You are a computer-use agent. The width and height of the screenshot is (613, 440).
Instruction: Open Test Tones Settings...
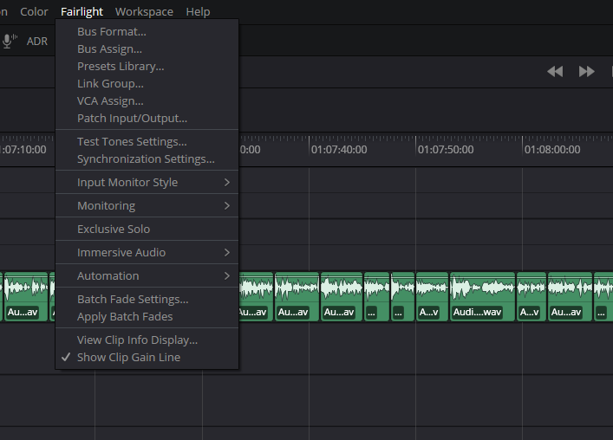(147, 141)
